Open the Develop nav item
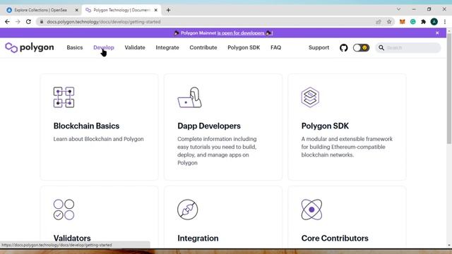 click(104, 47)
